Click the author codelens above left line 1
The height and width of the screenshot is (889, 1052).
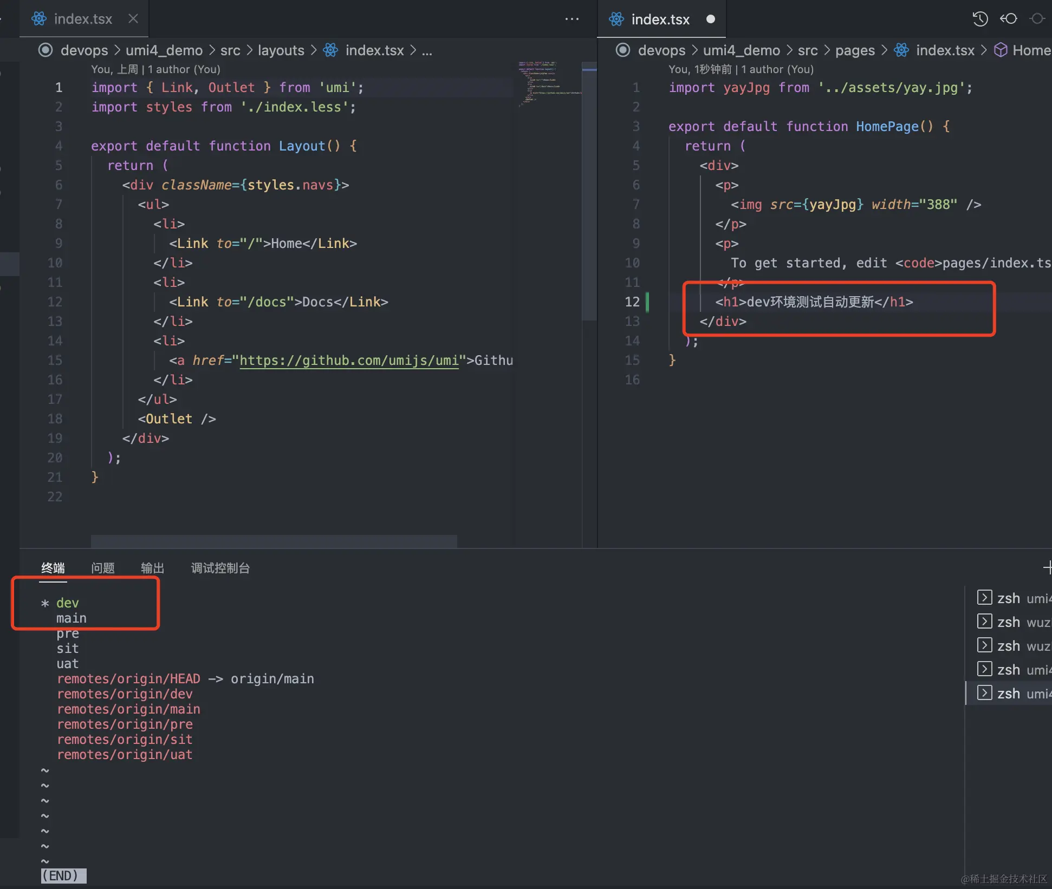(155, 69)
